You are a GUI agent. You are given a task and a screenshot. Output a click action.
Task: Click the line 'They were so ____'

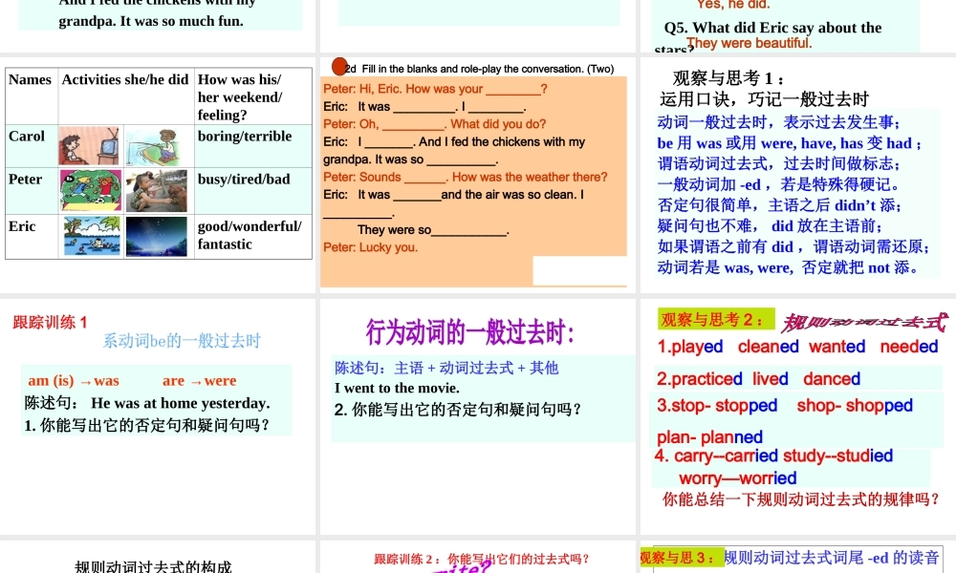tap(433, 230)
